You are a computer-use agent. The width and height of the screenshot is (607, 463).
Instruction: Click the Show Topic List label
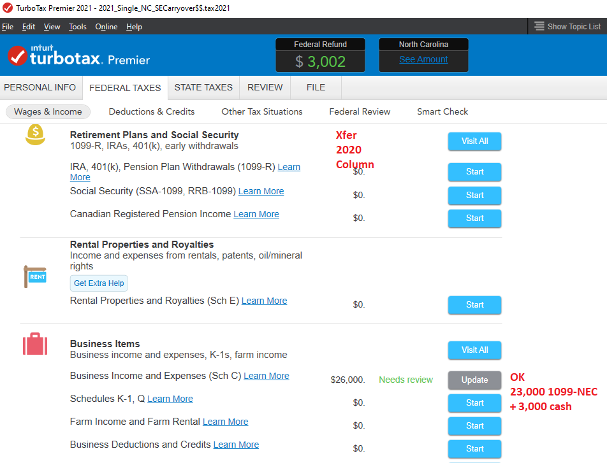pyautogui.click(x=574, y=27)
